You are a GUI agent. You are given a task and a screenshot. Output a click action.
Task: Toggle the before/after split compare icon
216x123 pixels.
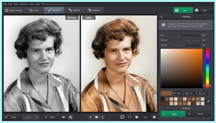[71, 117]
